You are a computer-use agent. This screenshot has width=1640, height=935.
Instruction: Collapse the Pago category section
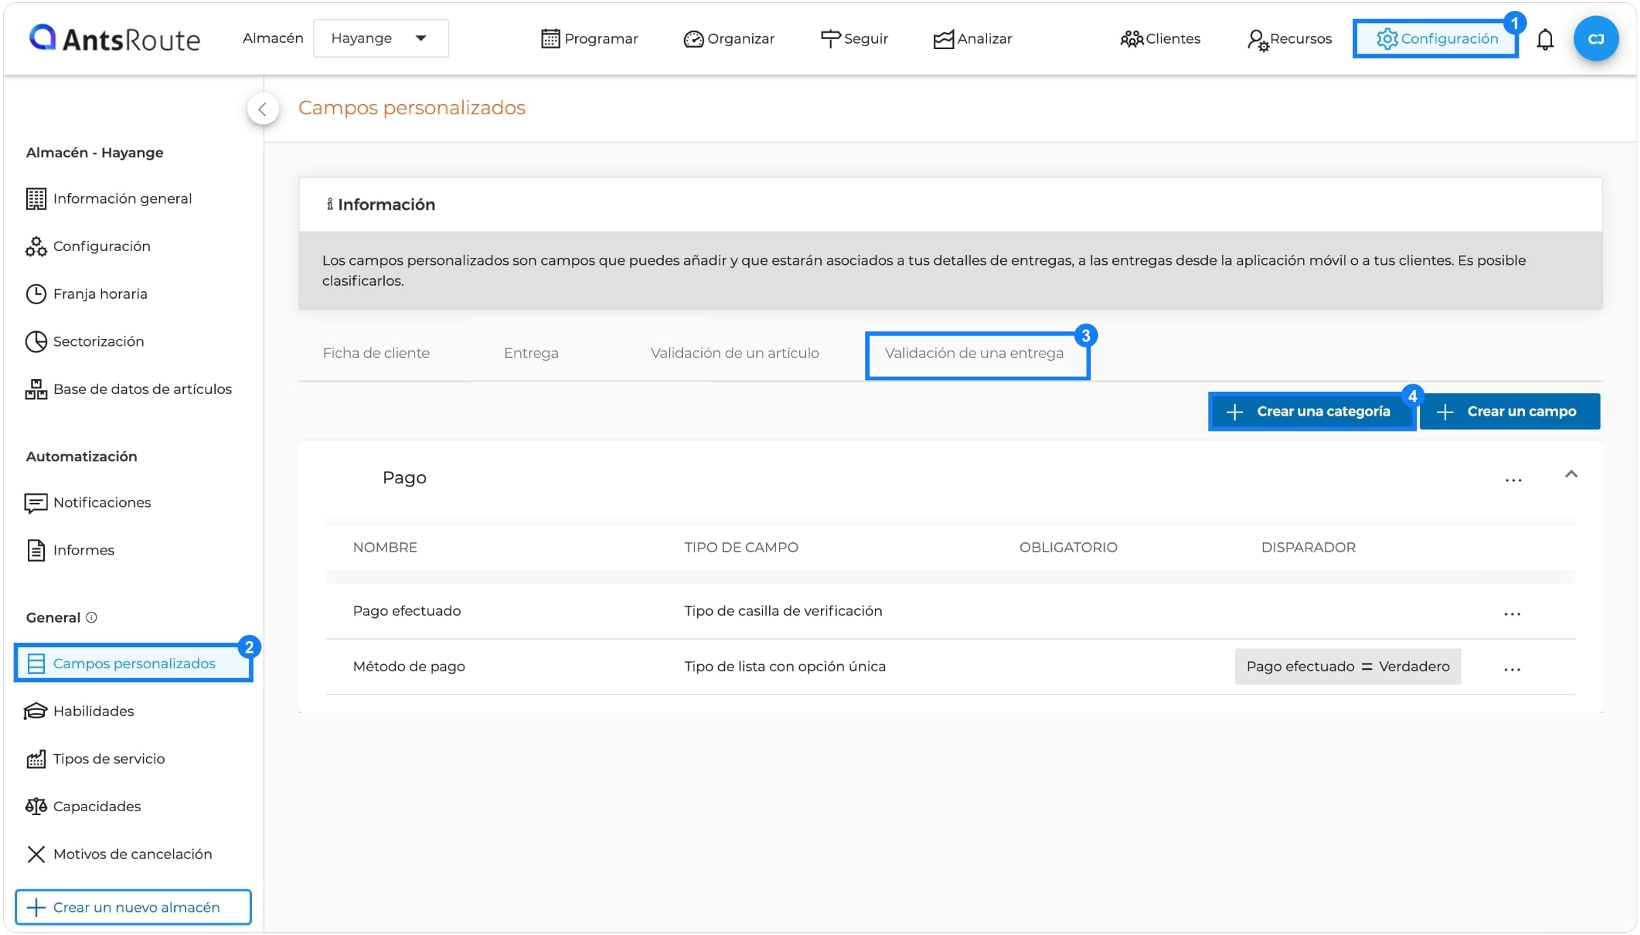point(1571,474)
